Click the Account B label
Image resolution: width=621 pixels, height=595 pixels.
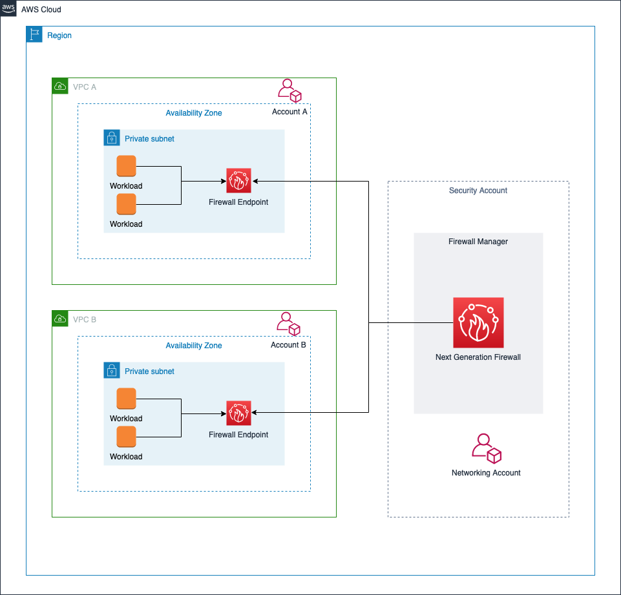[288, 345]
